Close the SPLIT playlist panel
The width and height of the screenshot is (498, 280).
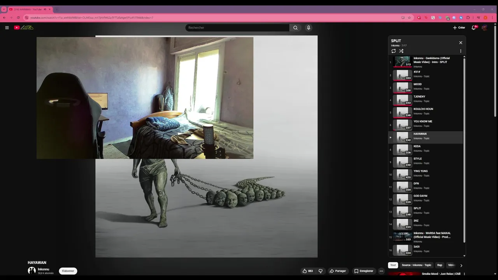click(x=461, y=43)
